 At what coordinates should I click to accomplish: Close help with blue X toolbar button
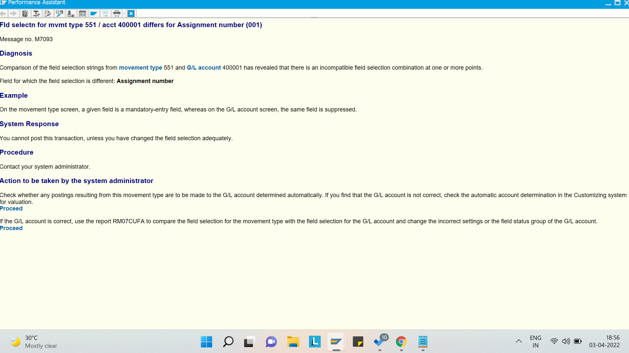pyautogui.click(x=131, y=13)
